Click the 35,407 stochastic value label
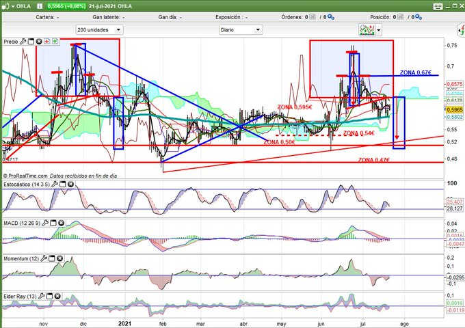Screen dimensions: 465x328 point(454,202)
